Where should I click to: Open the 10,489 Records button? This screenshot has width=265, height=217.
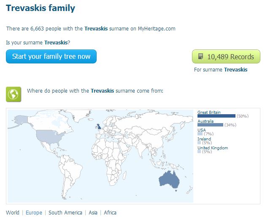click(226, 56)
